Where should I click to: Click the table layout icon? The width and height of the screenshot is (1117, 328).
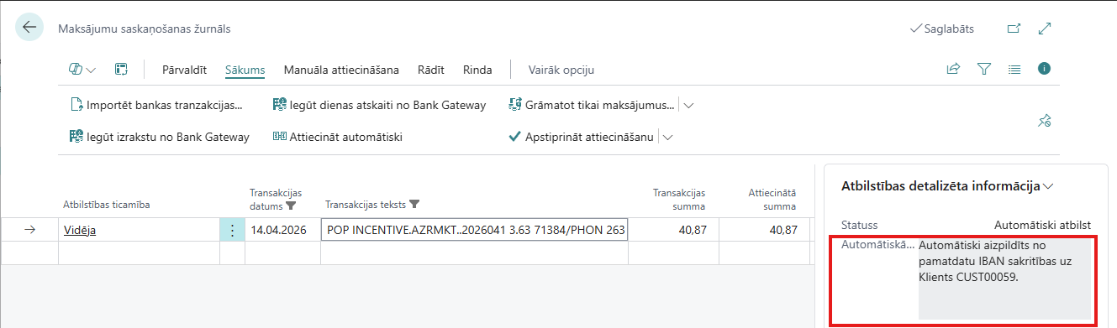click(x=121, y=70)
